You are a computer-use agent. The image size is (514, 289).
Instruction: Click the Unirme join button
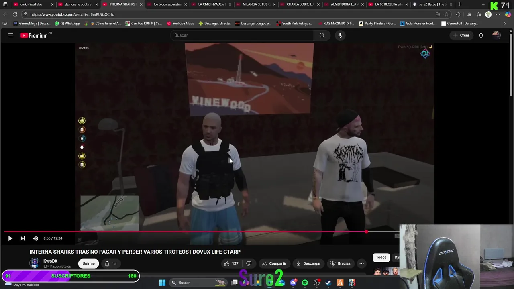[x=88, y=263]
